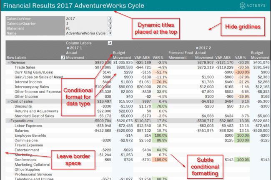Select the green 64.5% Entertainment cell
Viewport: 271px width, 180px height.
pos(160,150)
